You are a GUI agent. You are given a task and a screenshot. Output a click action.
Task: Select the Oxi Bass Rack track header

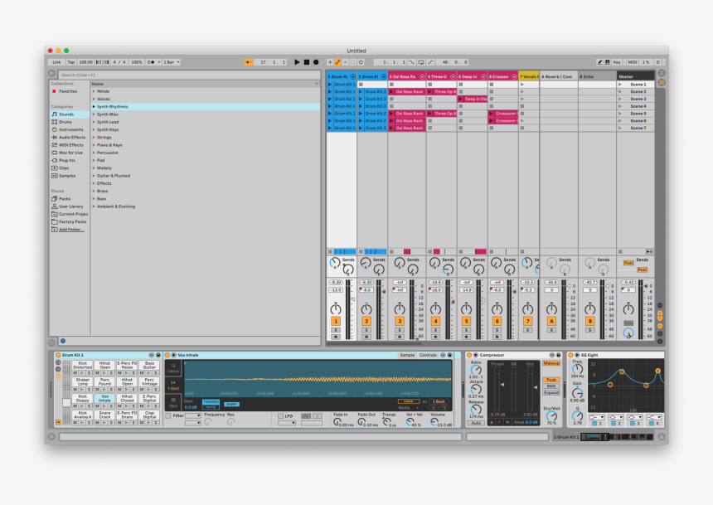pos(406,76)
